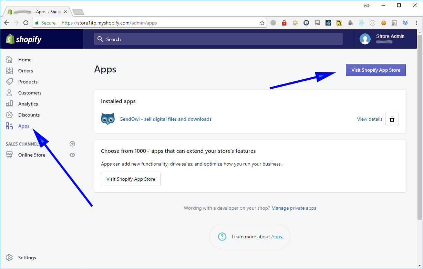Click the purple Visit Shopify App Store button
Screen dimensions: 423x269
coord(376,70)
